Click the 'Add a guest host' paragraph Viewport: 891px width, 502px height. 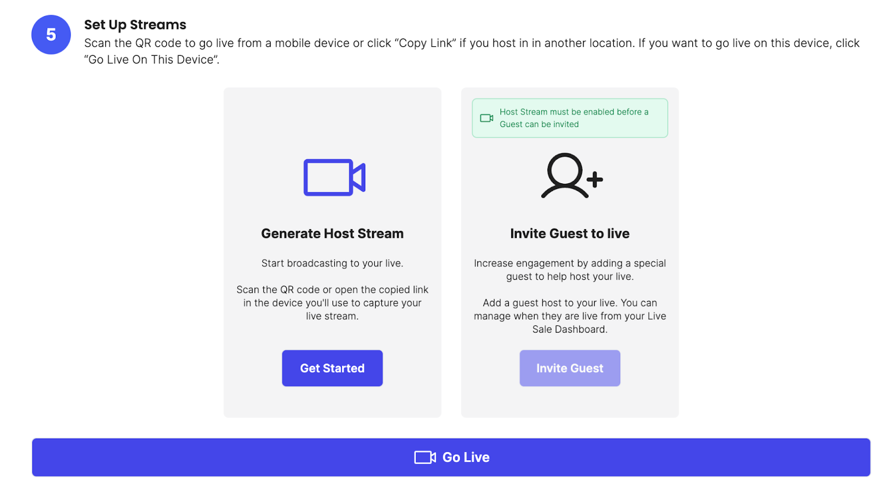click(x=570, y=316)
